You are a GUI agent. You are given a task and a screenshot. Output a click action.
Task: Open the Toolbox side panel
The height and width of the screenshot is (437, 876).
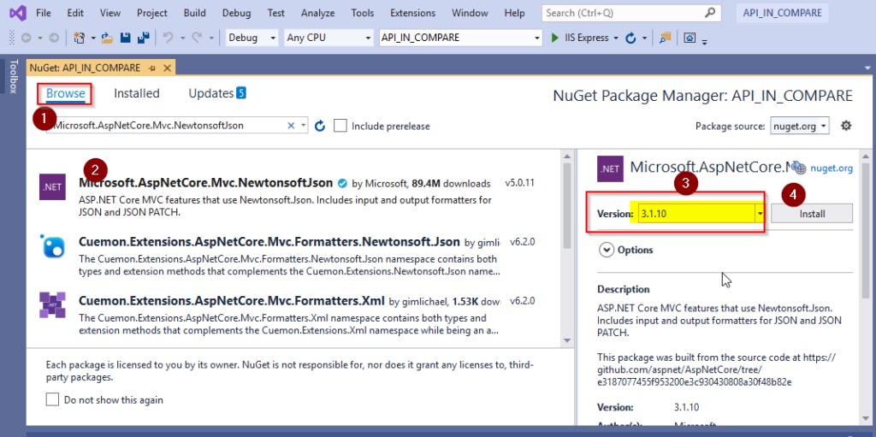click(x=14, y=76)
